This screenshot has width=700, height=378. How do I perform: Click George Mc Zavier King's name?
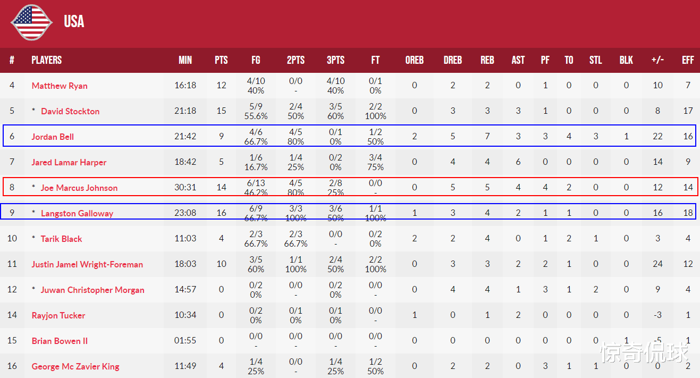75,366
